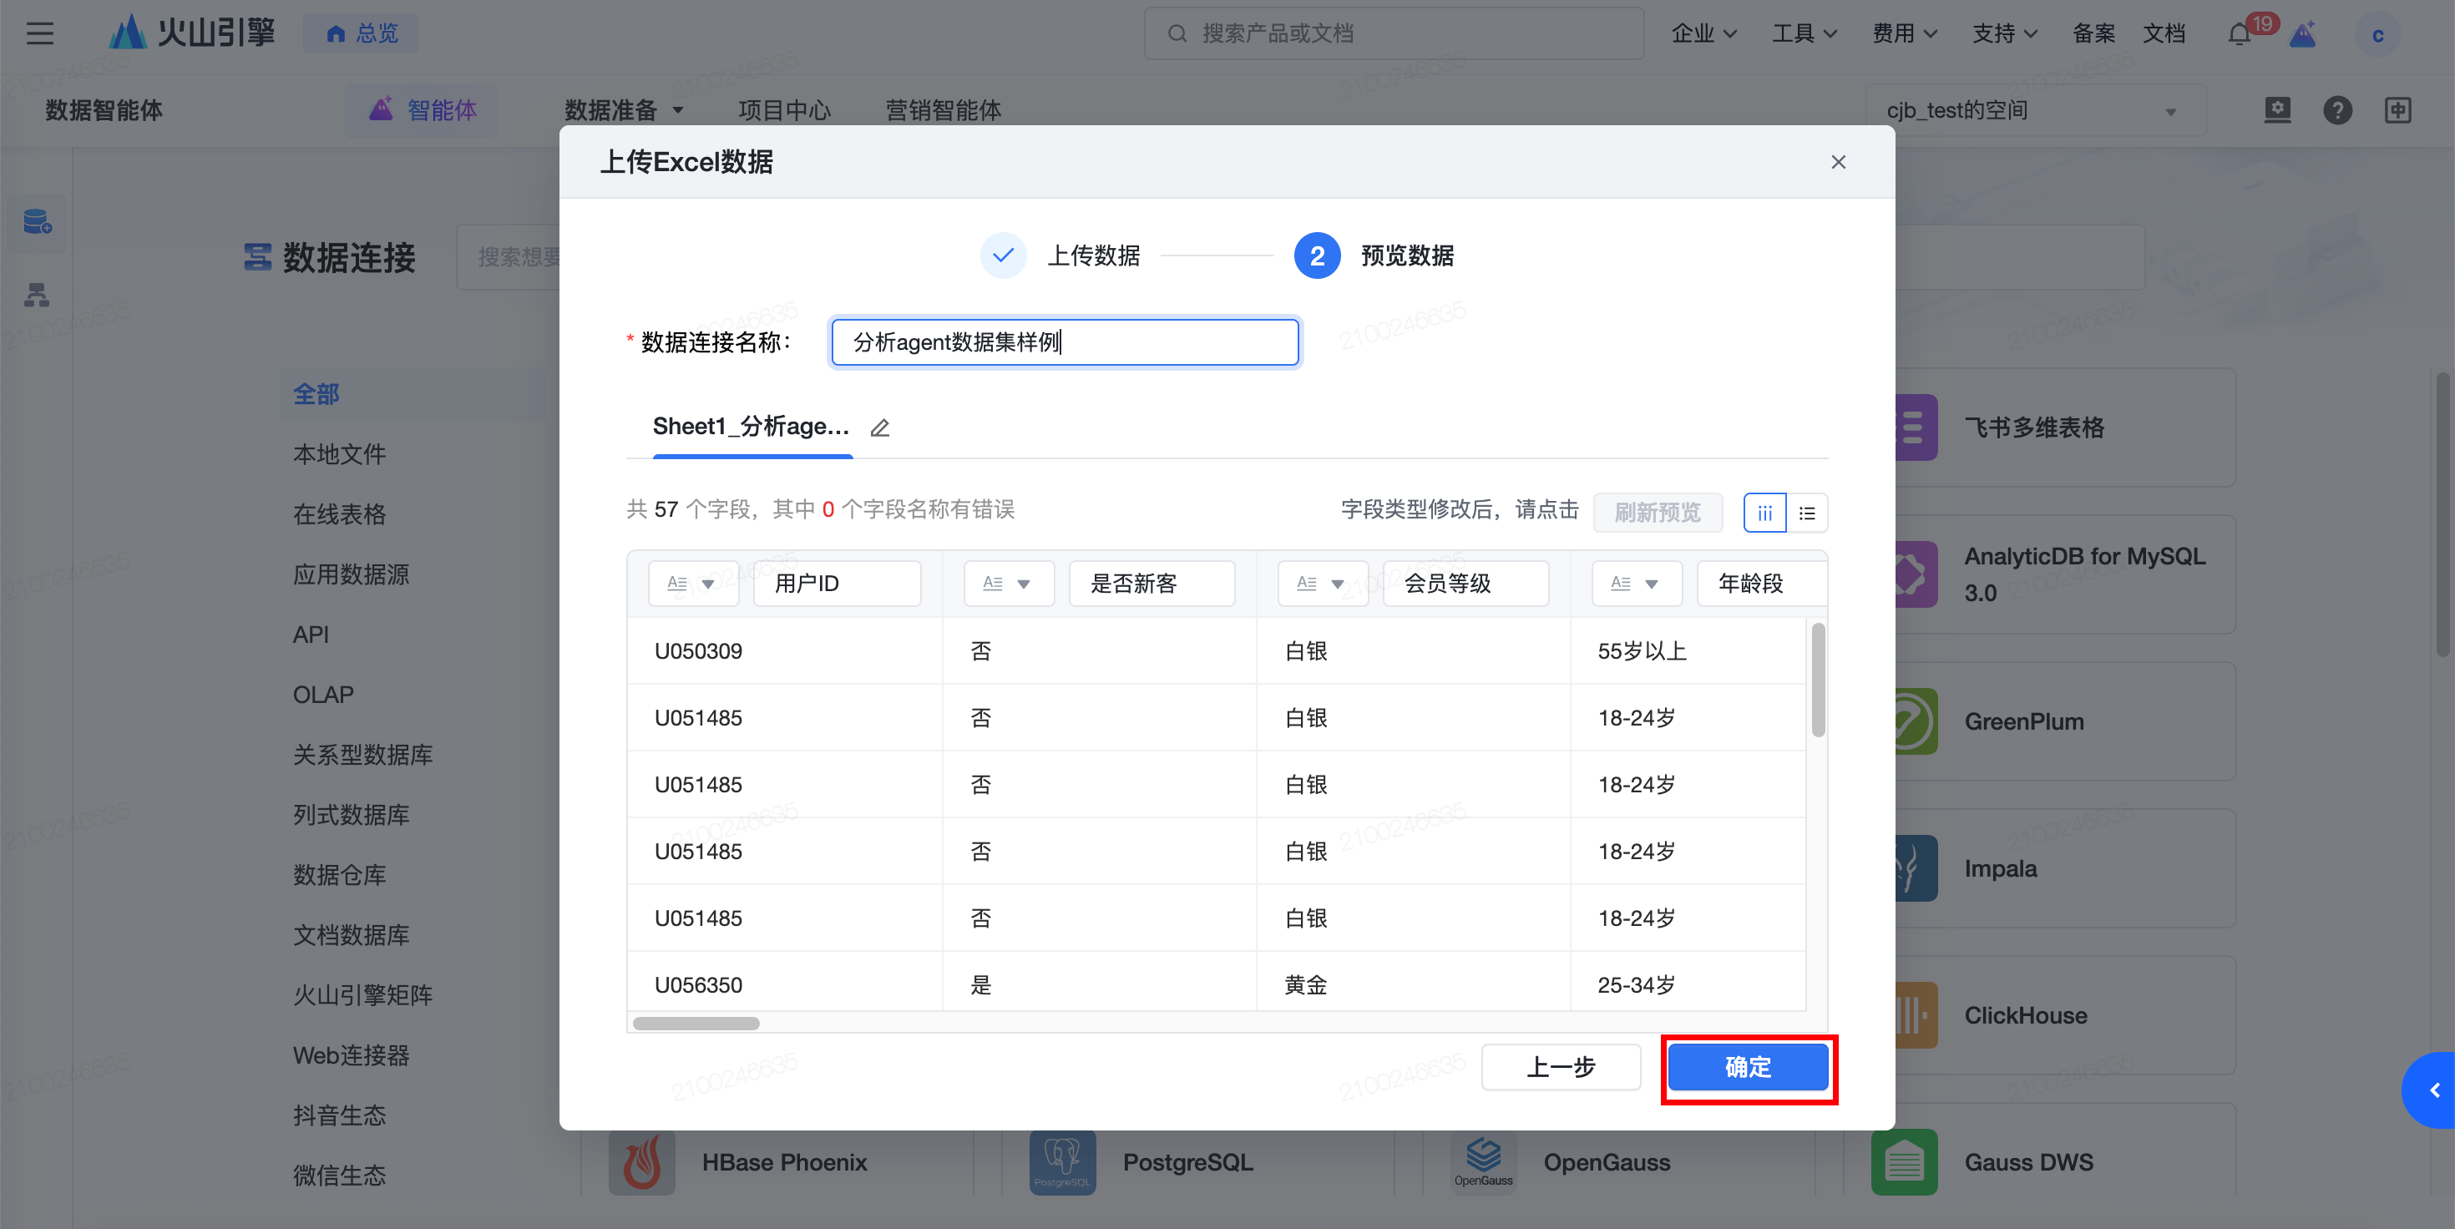2455x1229 pixels.
Task: Select 火山引擎矩阵 in the category list
Action: [x=363, y=995]
